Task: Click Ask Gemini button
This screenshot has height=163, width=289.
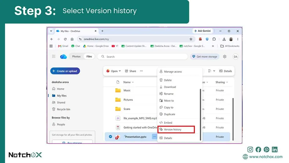Action: (202, 31)
